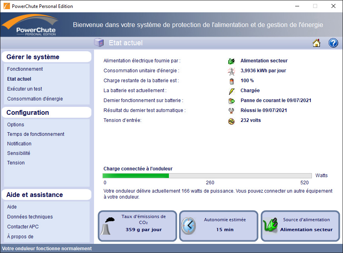Click the Dernier fonctionnement sur batterie label
The height and width of the screenshot is (253, 343).
point(143,100)
